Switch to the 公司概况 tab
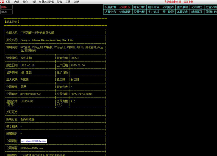 click(x=125, y=7)
